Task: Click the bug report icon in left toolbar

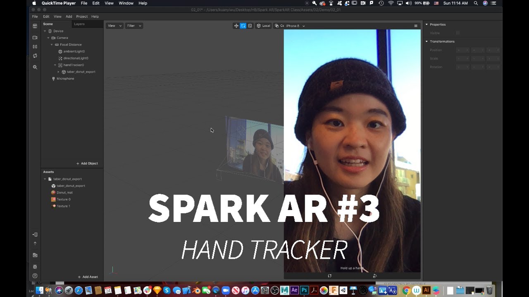Action: pos(35,267)
